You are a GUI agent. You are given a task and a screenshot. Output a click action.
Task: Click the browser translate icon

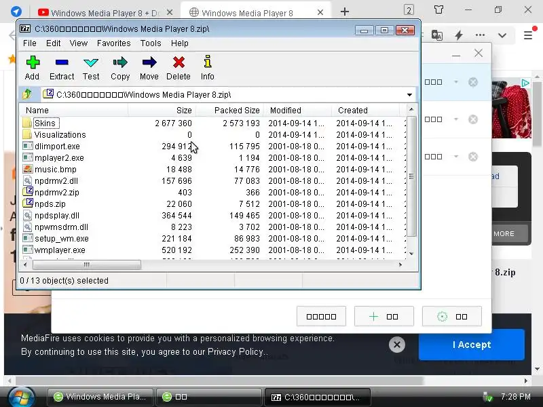coord(437,35)
